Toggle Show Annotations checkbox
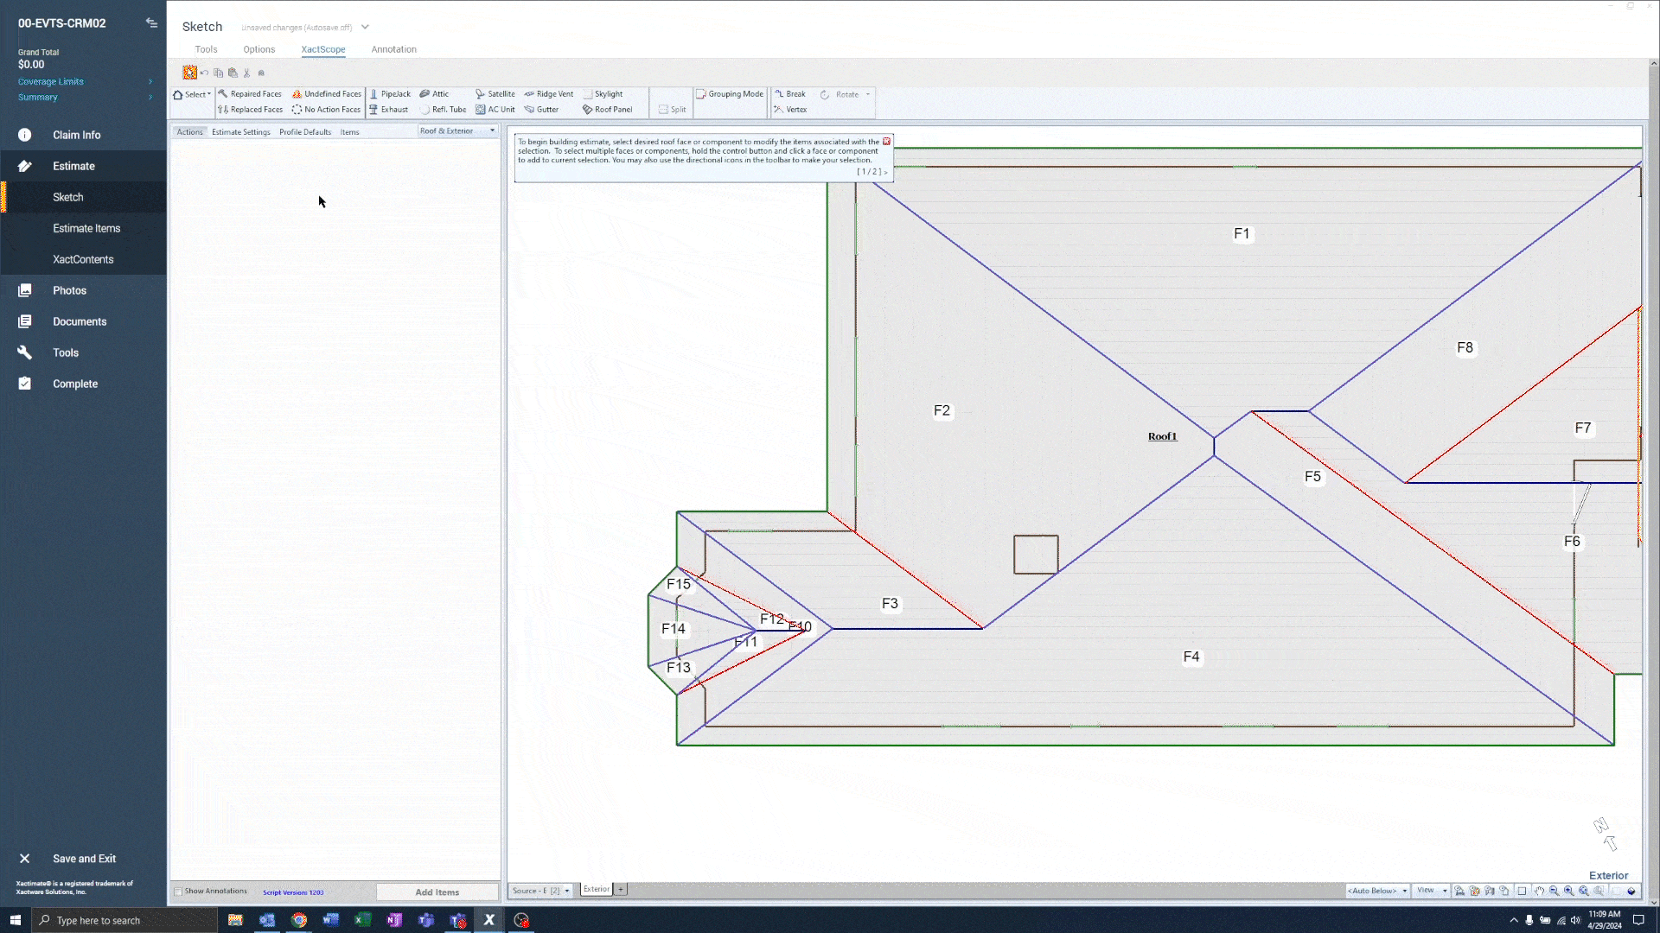Screen dimensions: 1660x933 coord(178,892)
